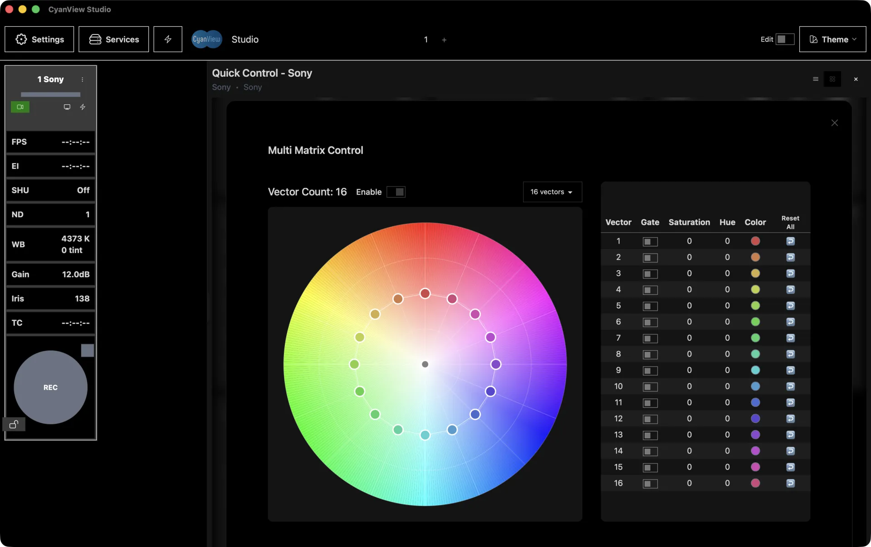The width and height of the screenshot is (871, 547).
Task: Click the green camera icon on Sony card
Action: (x=20, y=107)
